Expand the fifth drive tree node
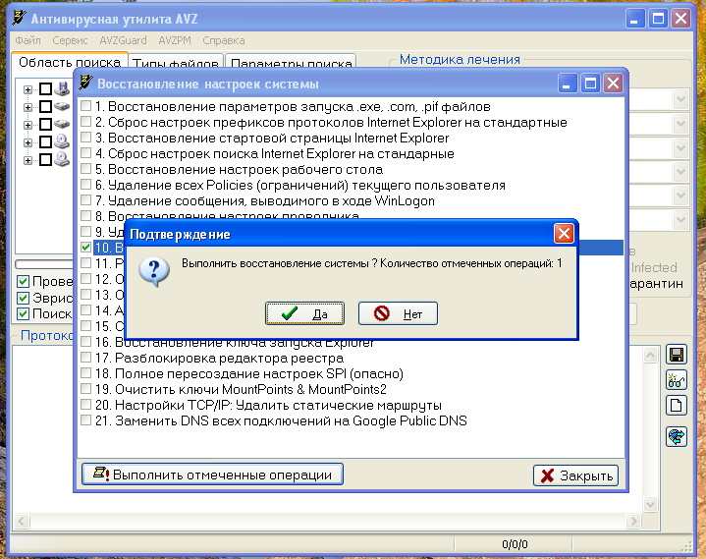 coord(27,160)
